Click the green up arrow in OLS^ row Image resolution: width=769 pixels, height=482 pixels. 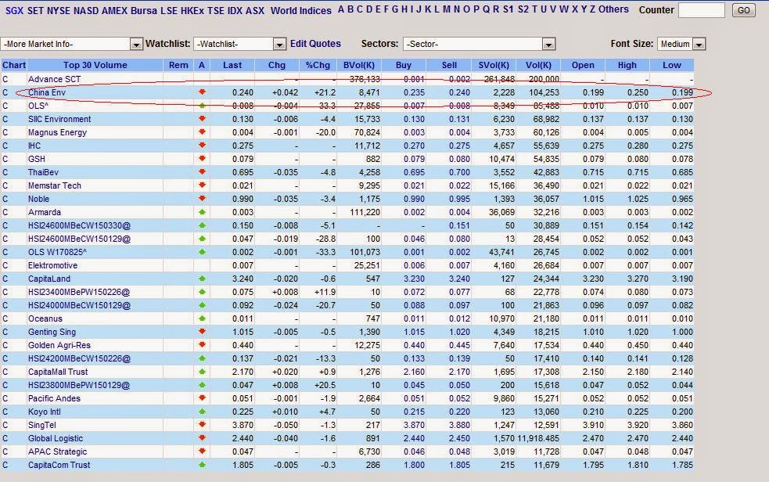click(202, 106)
